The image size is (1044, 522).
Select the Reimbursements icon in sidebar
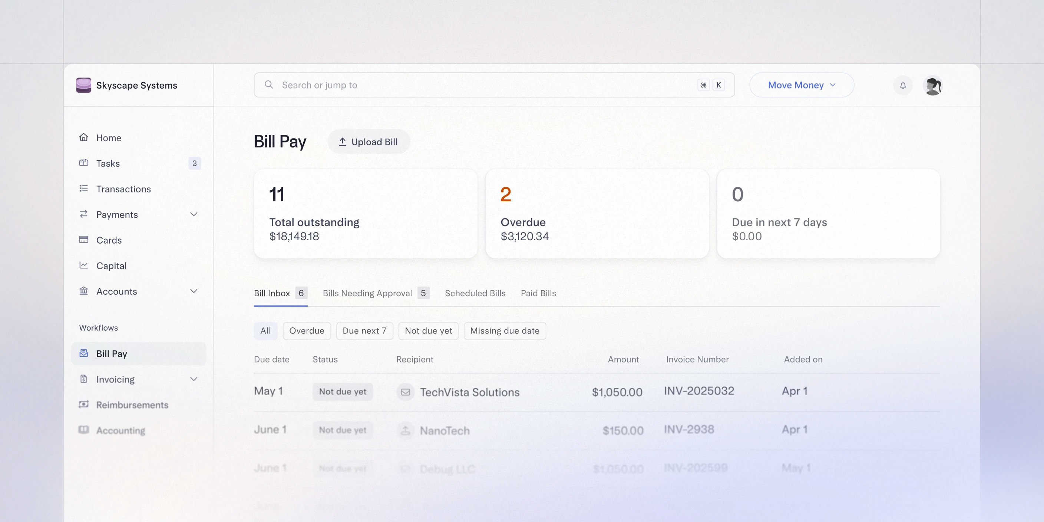[83, 404]
